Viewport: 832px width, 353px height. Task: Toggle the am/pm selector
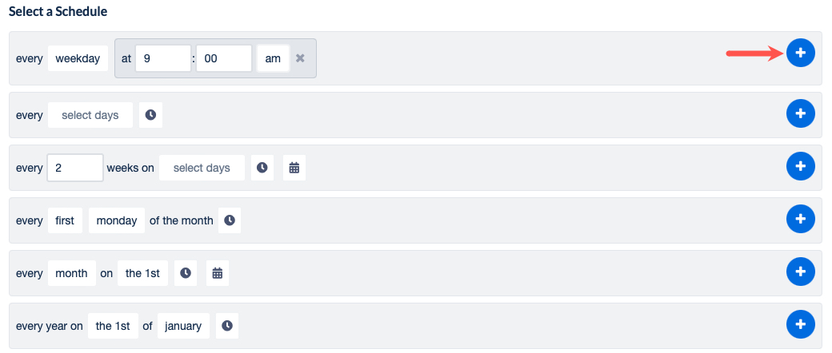(x=273, y=58)
